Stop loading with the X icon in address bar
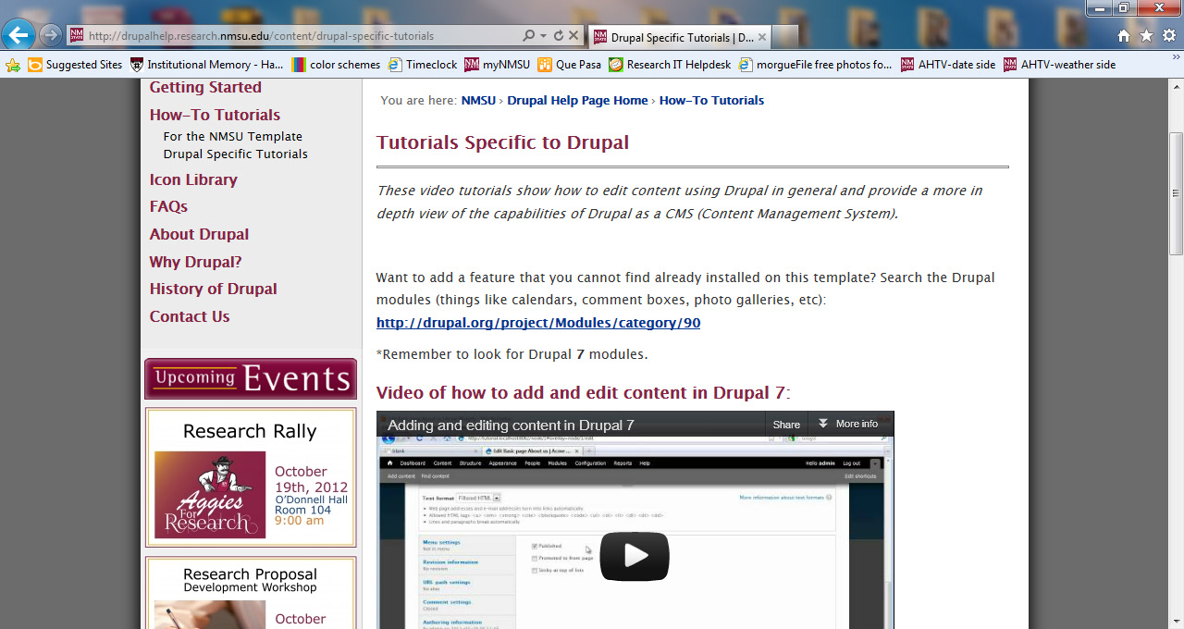Viewport: 1184px width, 629px height. pos(573,36)
